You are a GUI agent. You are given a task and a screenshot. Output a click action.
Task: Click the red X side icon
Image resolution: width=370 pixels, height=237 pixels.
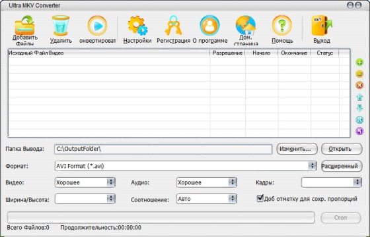click(x=359, y=85)
